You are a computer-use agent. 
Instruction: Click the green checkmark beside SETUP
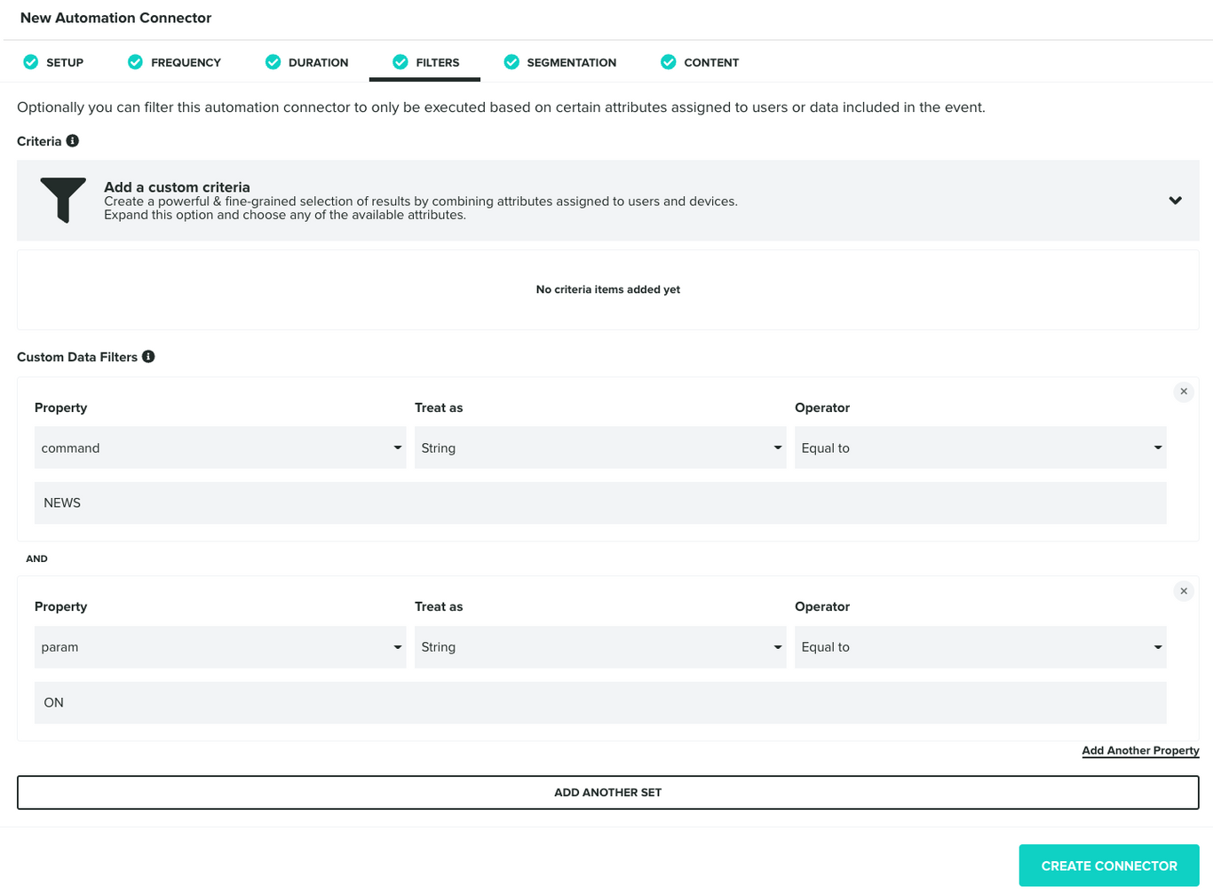[x=30, y=61]
